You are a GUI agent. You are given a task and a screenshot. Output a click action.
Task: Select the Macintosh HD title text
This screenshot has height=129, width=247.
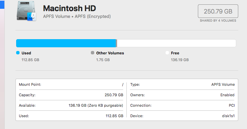[x=69, y=8]
